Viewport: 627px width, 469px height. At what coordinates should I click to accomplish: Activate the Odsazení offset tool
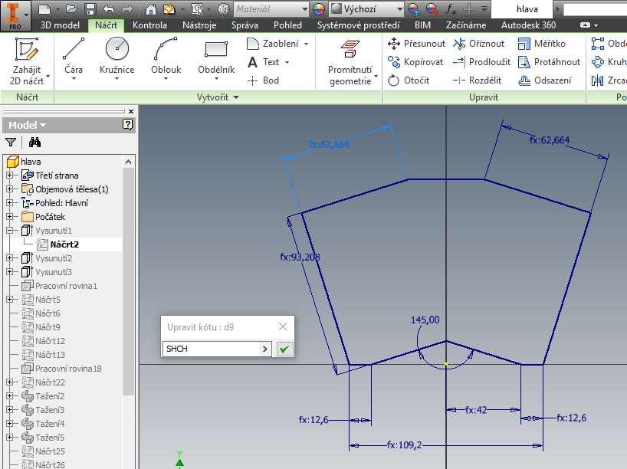coord(545,80)
